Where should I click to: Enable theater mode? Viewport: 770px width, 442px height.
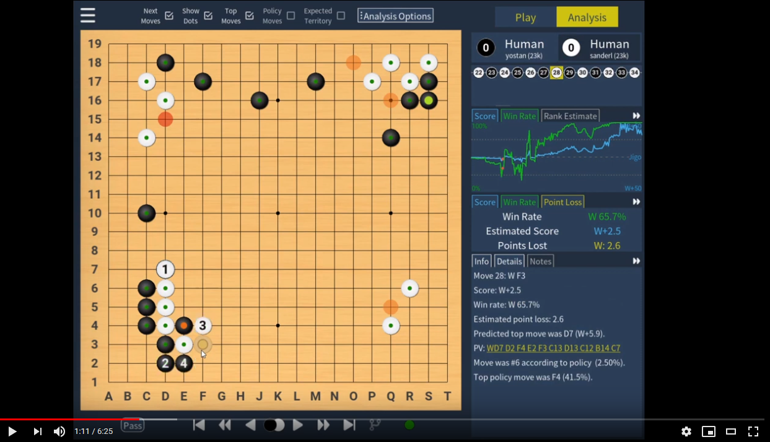(x=731, y=431)
